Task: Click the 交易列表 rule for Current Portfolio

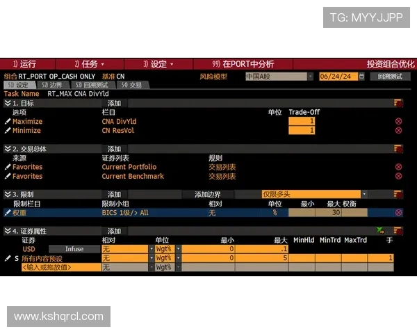Action: pos(222,167)
